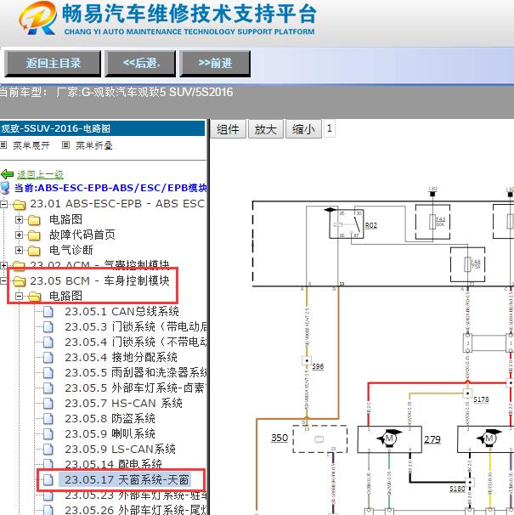The height and width of the screenshot is (515, 514).
Task: Click document icon of 23.05.3 门锁系统
Action: [48, 327]
